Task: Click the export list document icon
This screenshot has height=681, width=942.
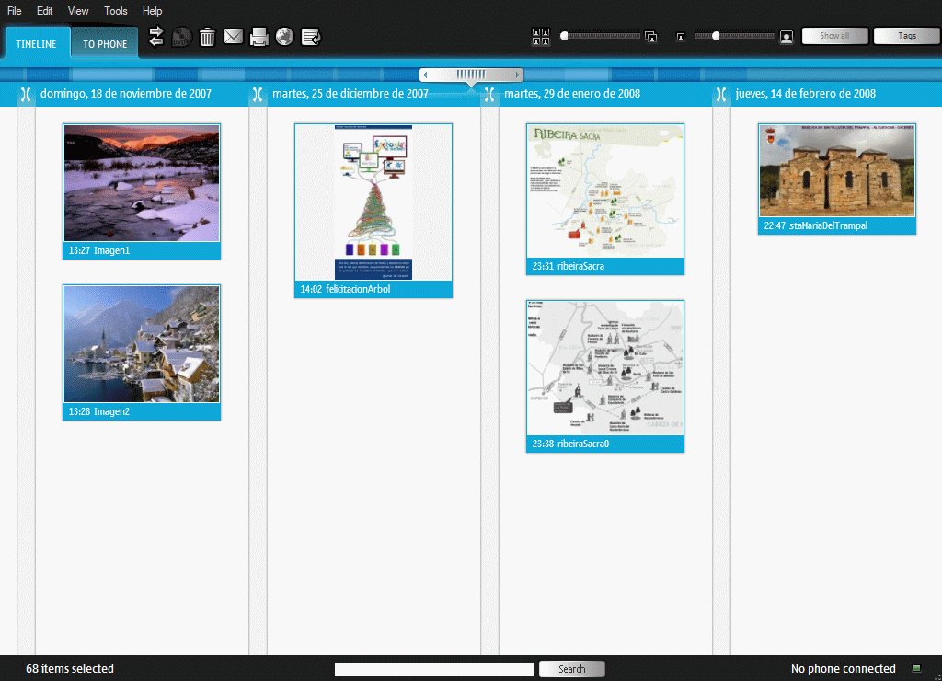Action: pos(310,37)
